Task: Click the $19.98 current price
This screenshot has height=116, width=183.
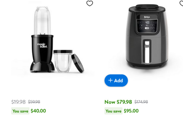Action: [18, 102]
